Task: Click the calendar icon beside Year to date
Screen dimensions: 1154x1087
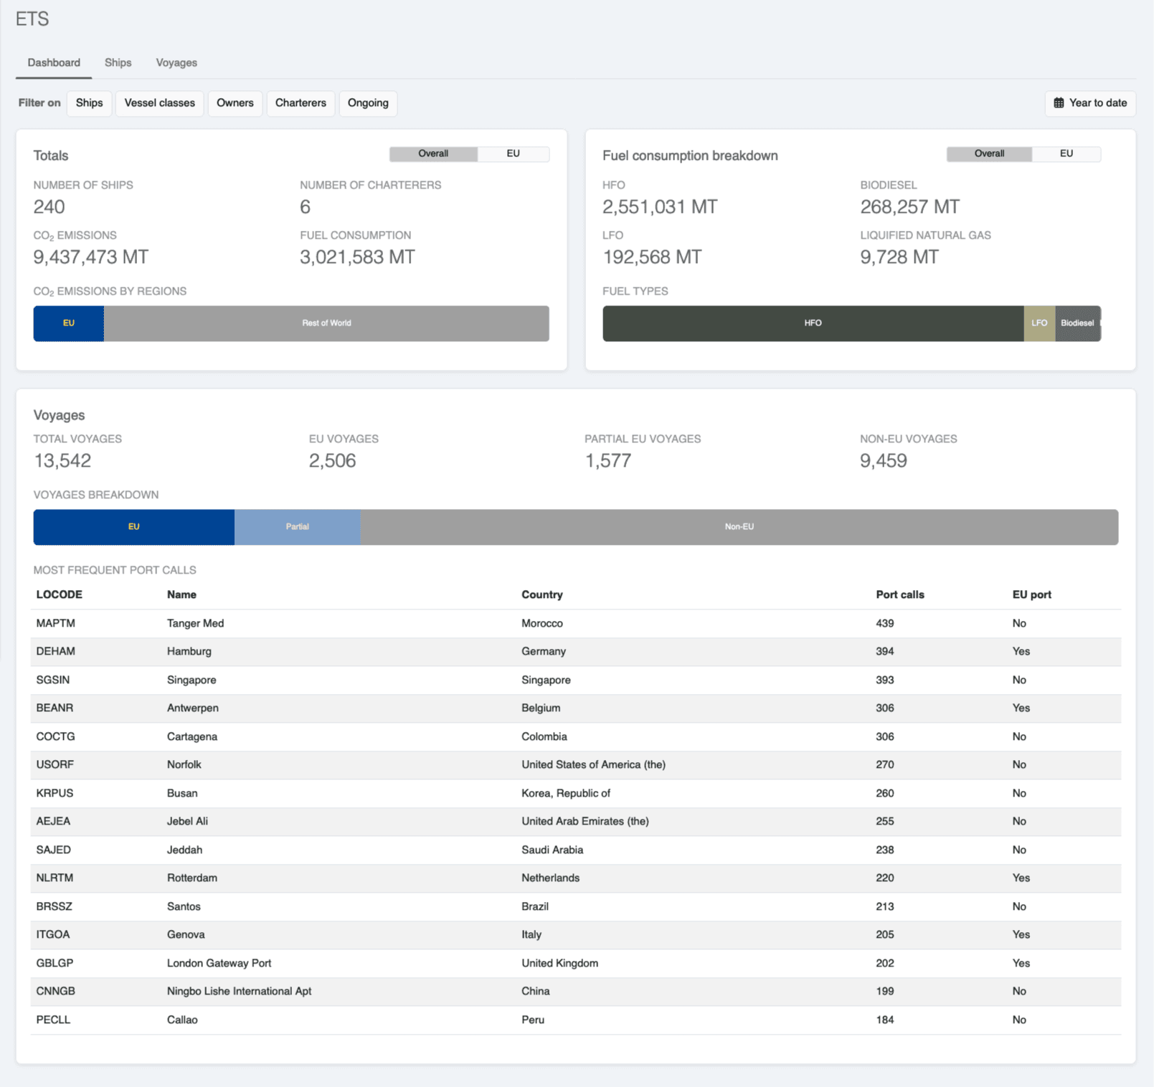Action: [1059, 103]
